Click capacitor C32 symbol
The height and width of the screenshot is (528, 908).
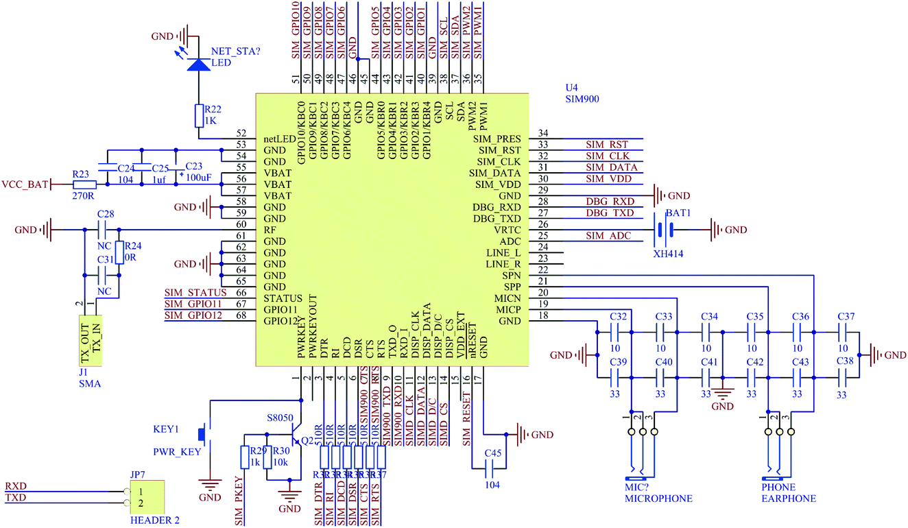pos(616,332)
